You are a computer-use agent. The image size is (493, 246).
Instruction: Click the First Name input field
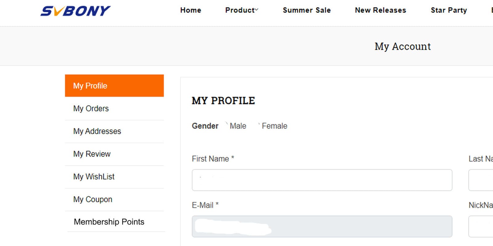(322, 180)
